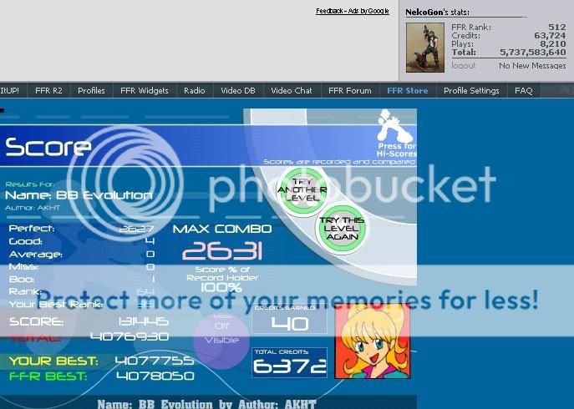Select Radio in the navigation bar

pos(194,91)
